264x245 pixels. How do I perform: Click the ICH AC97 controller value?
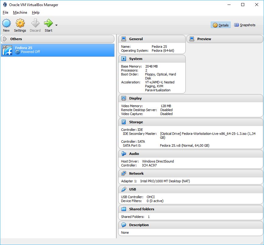(x=149, y=165)
